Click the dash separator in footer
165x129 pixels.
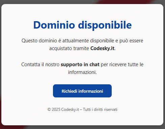(x=81, y=110)
